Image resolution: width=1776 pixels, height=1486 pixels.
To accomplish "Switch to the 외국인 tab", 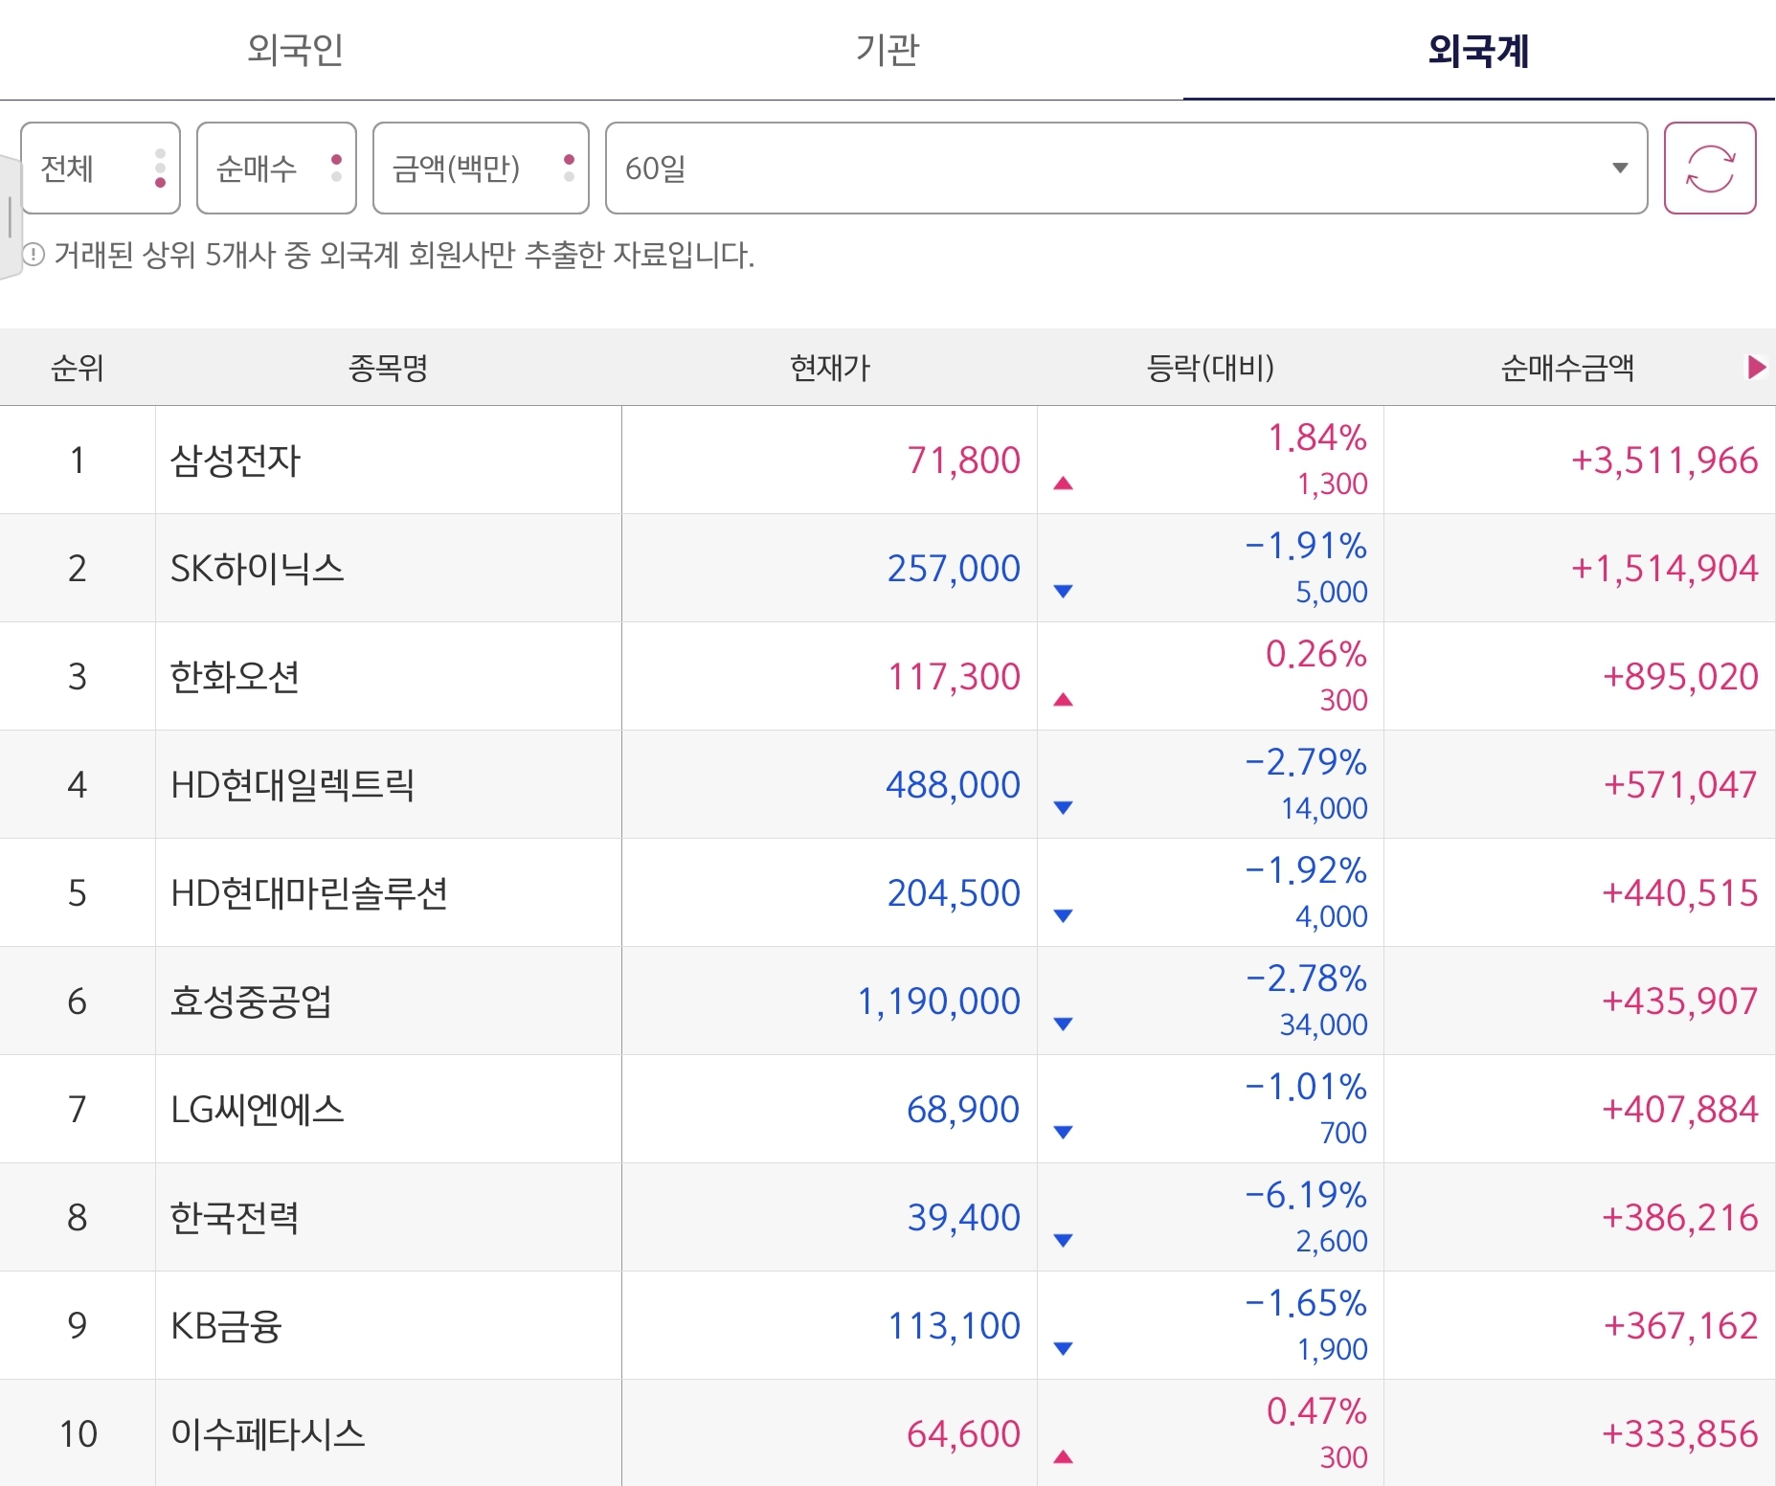I will coord(295,50).
